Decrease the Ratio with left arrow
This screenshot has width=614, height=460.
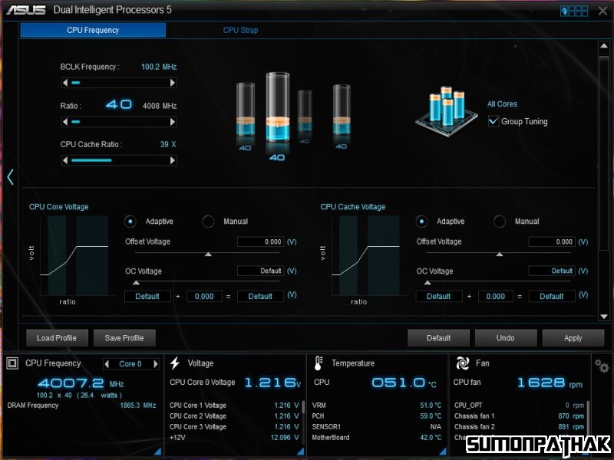65,122
